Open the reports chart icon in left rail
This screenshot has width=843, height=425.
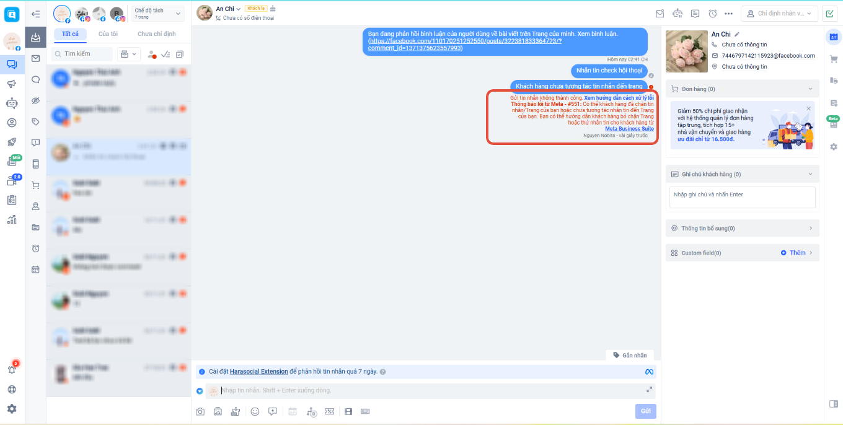point(12,219)
